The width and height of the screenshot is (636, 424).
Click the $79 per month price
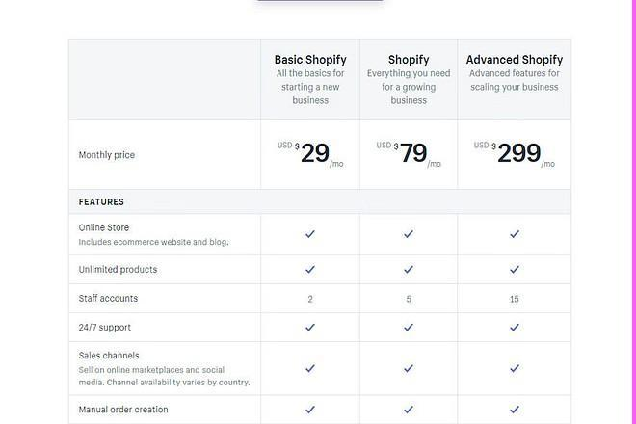pos(409,153)
